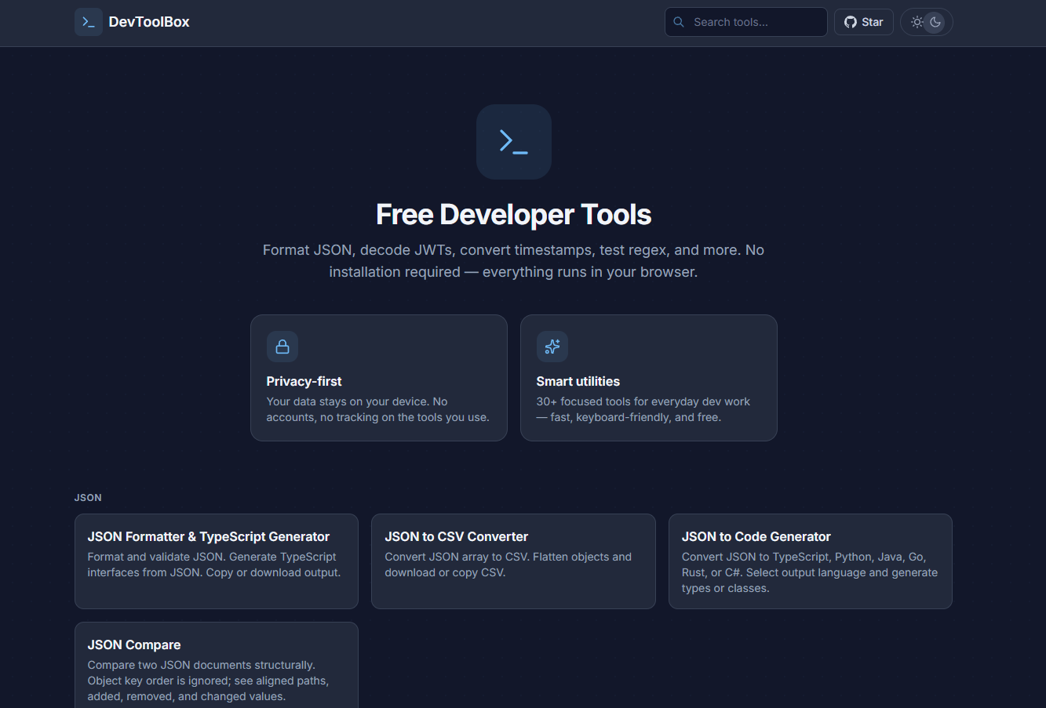
Task: Click the Privacy-first heading
Action: 304,381
